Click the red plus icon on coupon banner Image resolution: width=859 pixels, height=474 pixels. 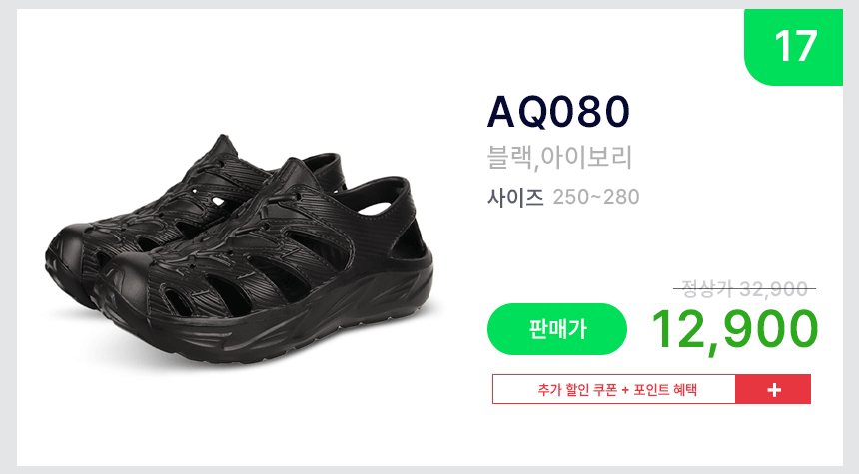(x=773, y=390)
